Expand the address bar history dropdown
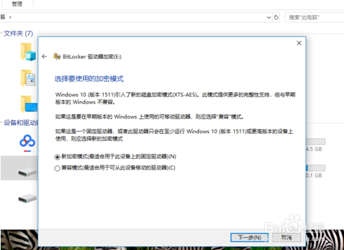 (268, 17)
